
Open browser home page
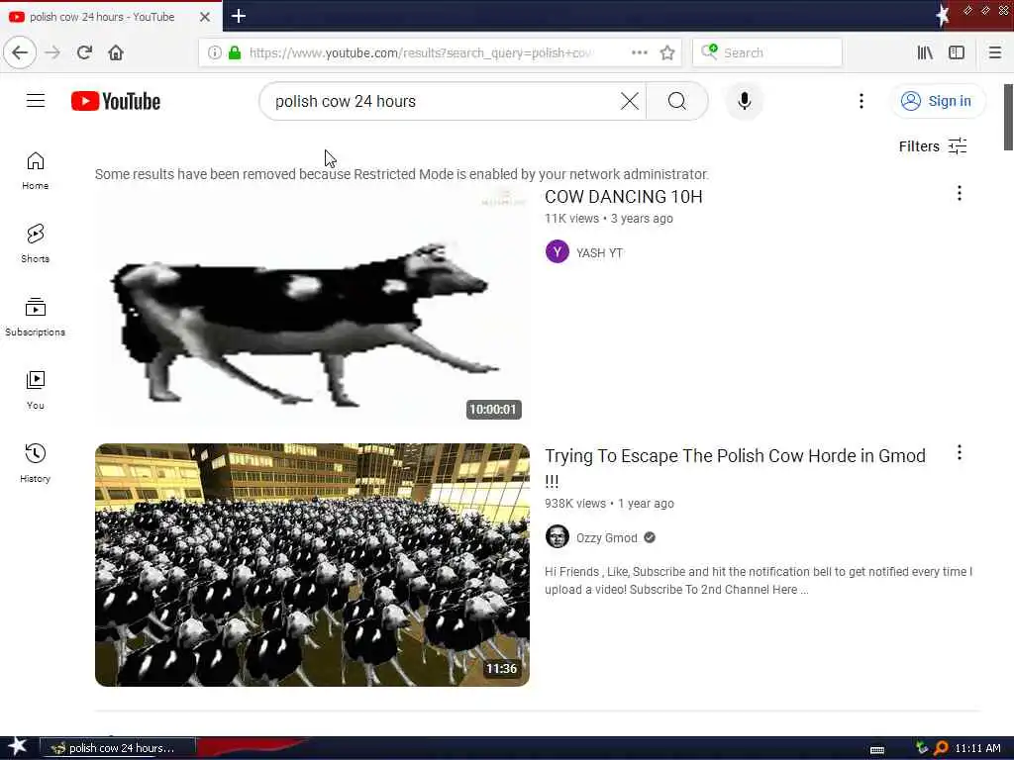116,52
